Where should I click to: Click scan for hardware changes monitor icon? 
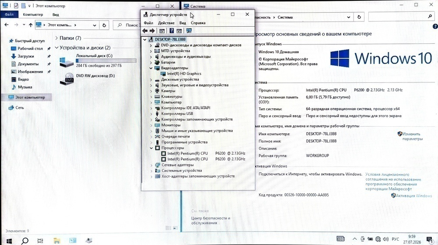(189, 31)
